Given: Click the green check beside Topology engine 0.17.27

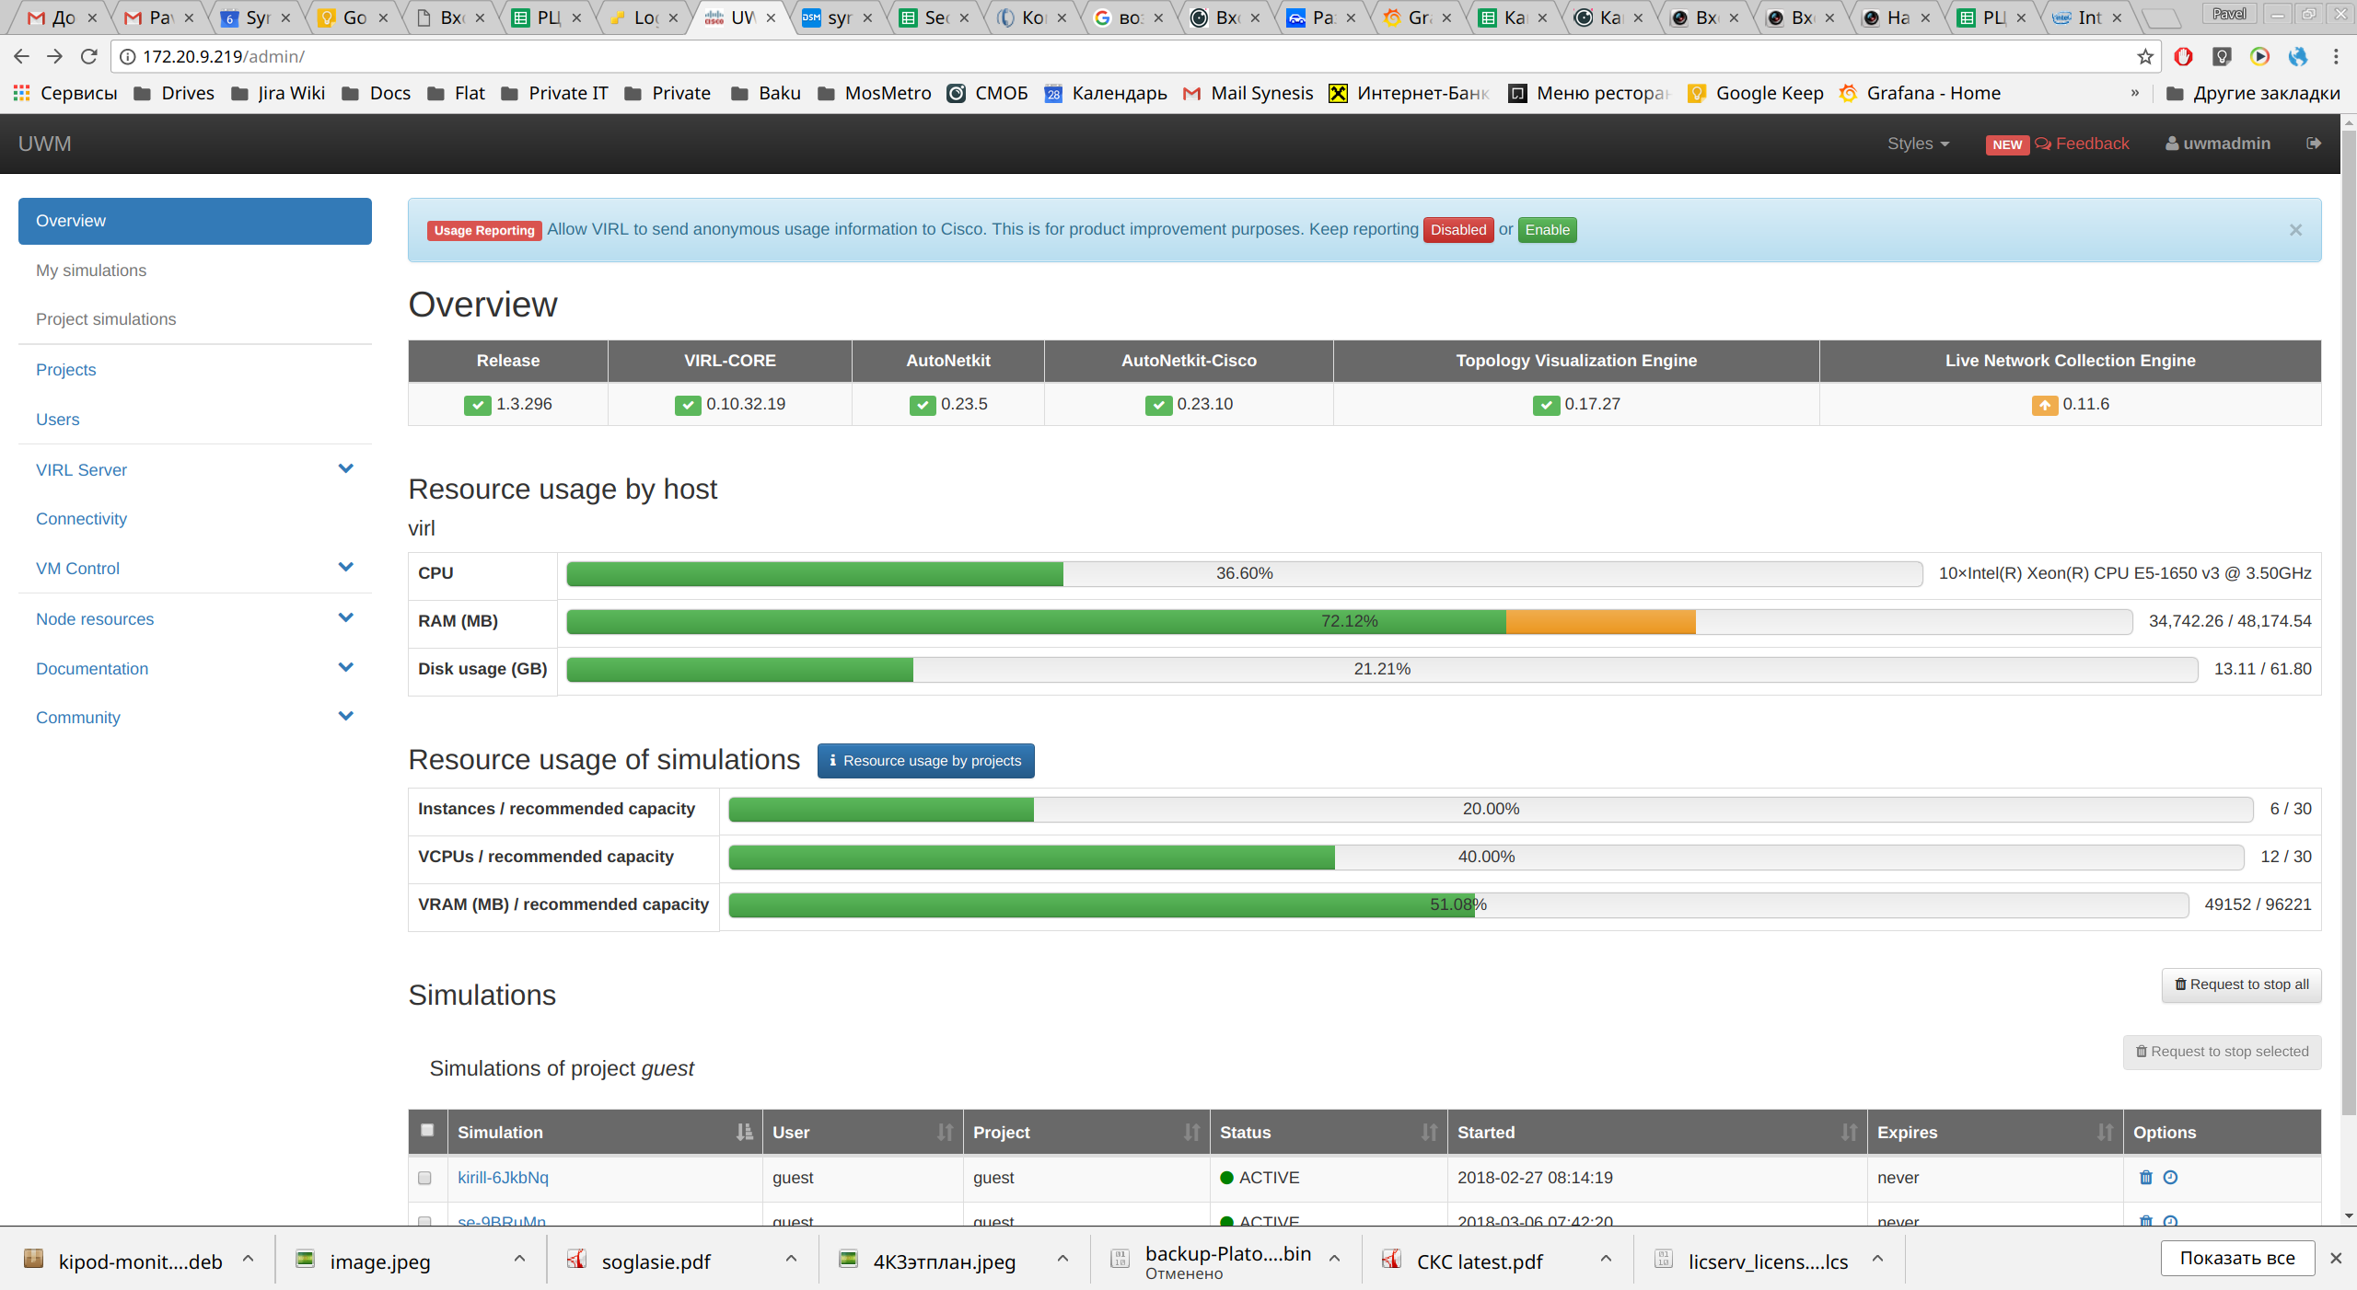Looking at the screenshot, I should 1546,405.
